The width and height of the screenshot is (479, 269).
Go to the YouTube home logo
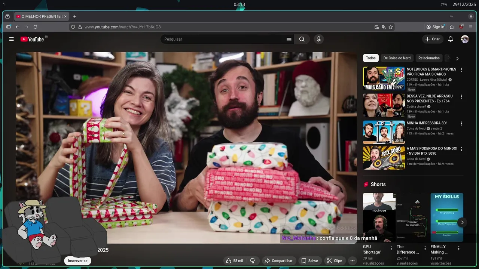[x=32, y=39]
